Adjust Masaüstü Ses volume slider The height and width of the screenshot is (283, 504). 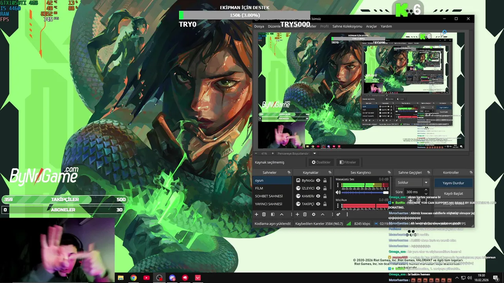[x=365, y=193]
